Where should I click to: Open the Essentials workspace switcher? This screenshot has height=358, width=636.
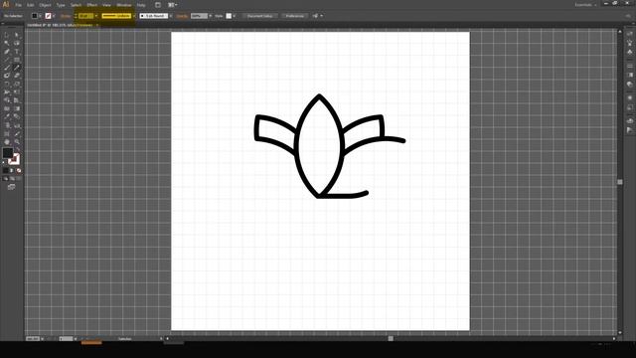(x=585, y=5)
